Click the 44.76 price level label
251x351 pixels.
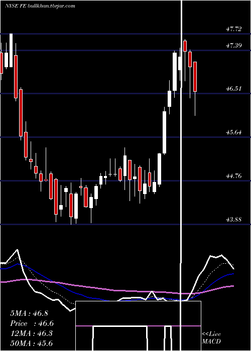click(x=234, y=176)
